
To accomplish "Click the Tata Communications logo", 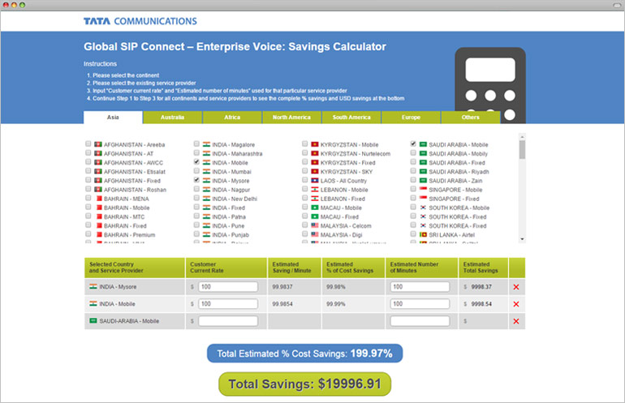I will coord(140,20).
